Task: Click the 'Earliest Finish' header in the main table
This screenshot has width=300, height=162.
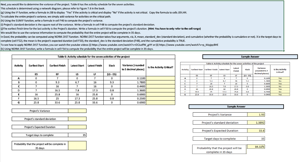Action: [x=57, y=66]
